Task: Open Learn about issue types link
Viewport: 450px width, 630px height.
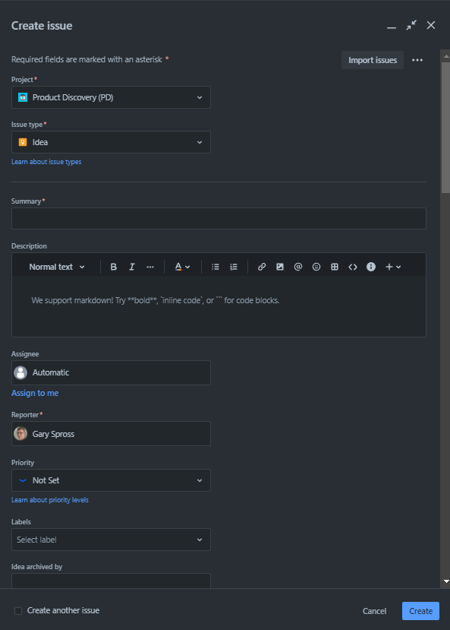Action: 46,162
